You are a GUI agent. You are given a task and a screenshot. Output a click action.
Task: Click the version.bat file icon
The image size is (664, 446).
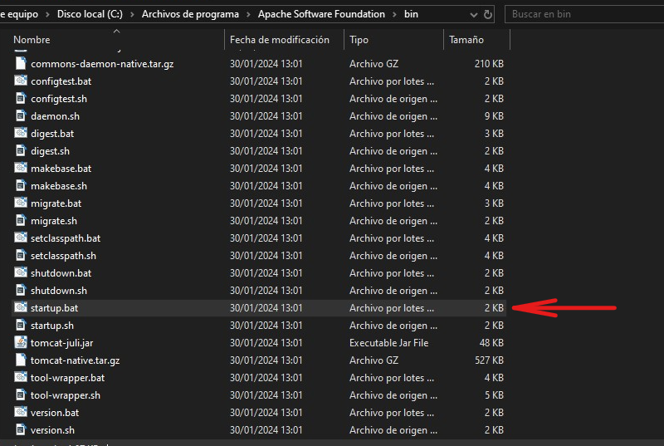click(21, 413)
